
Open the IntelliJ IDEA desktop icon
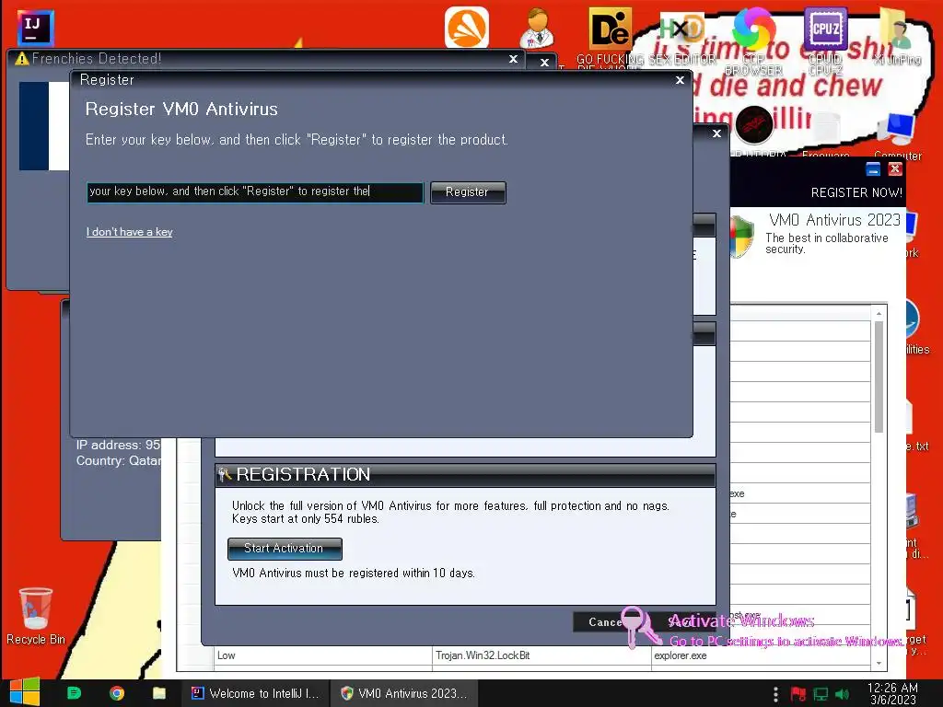(x=36, y=28)
